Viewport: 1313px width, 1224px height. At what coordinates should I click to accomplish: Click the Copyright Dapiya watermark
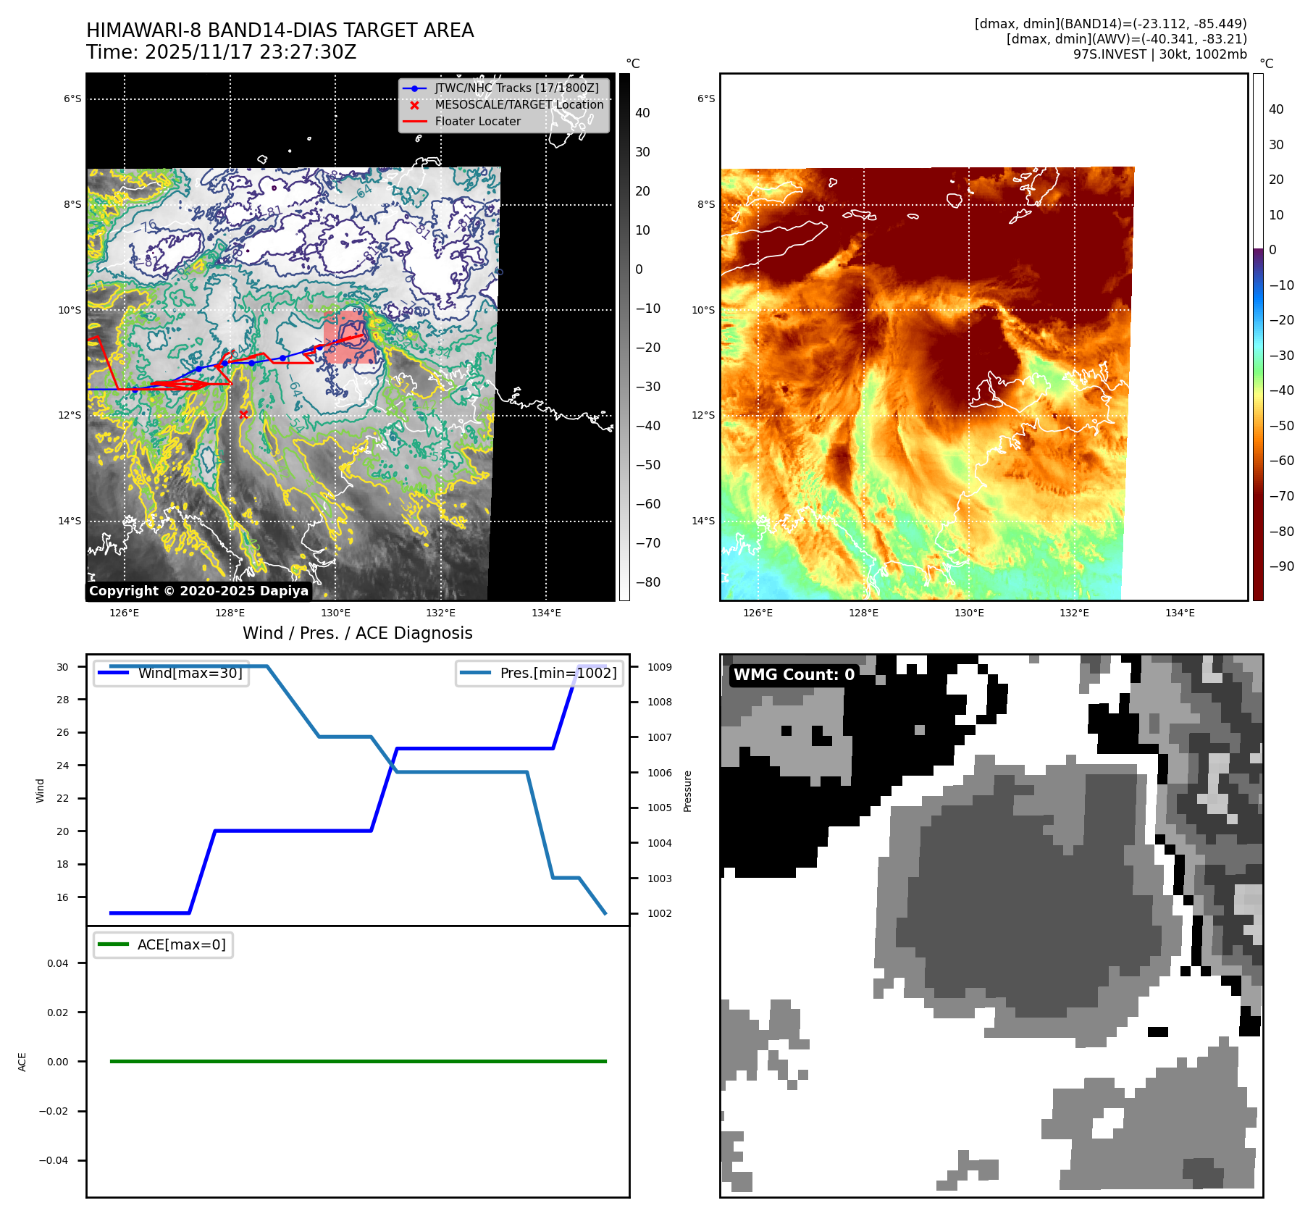click(198, 591)
